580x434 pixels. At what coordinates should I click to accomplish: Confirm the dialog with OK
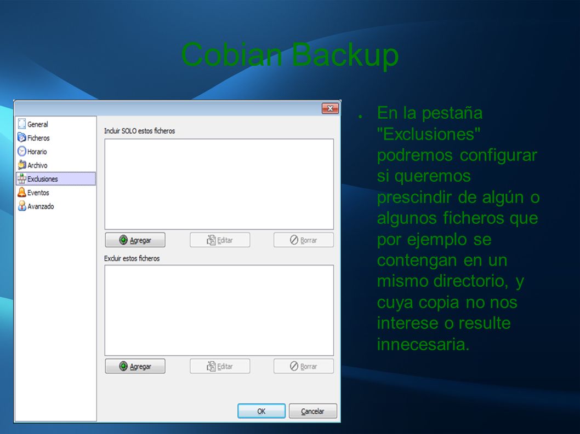pos(261,411)
